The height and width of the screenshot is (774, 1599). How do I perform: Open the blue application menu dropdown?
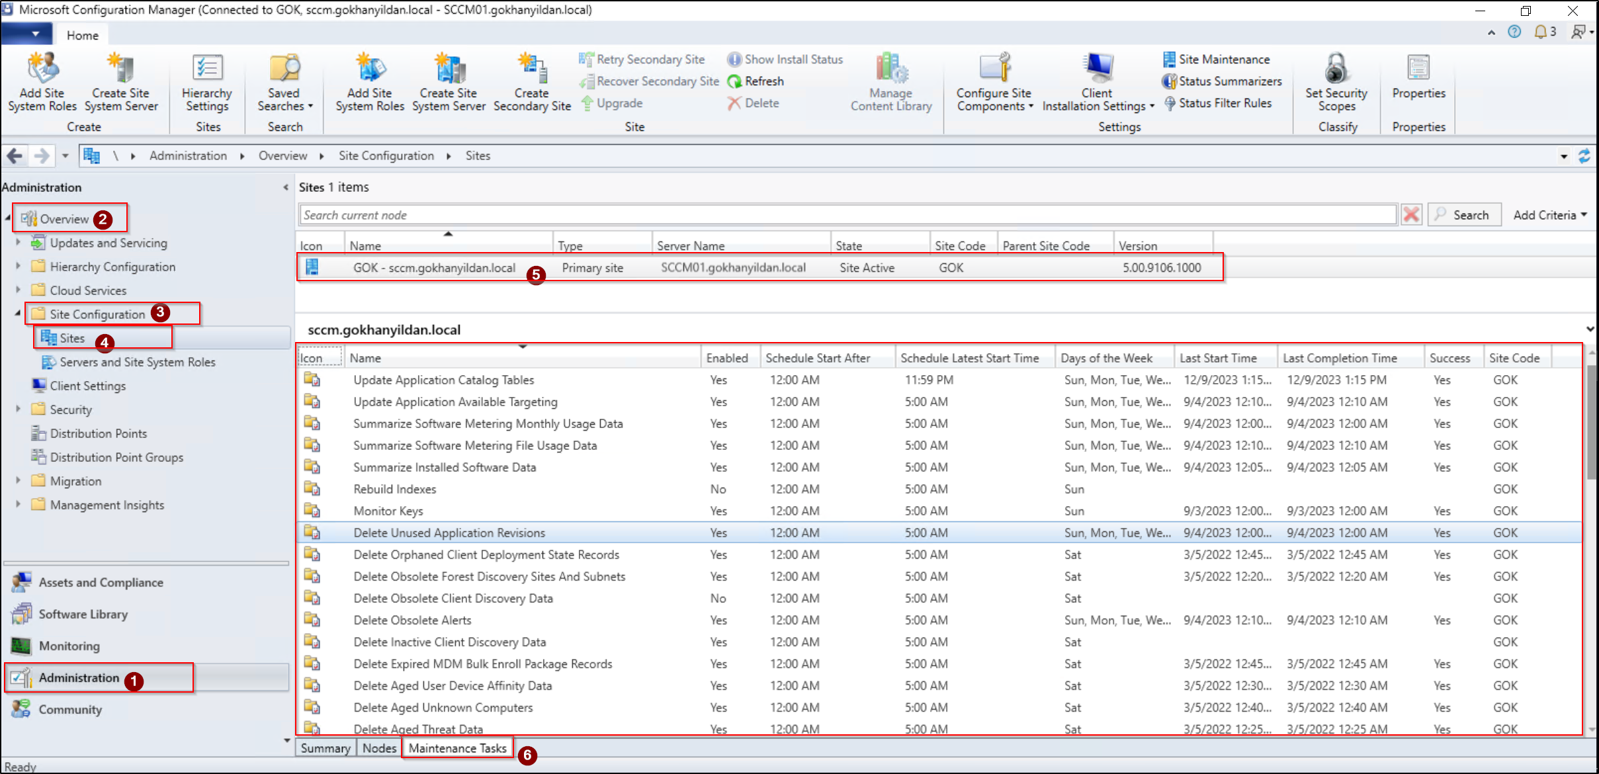(26, 34)
